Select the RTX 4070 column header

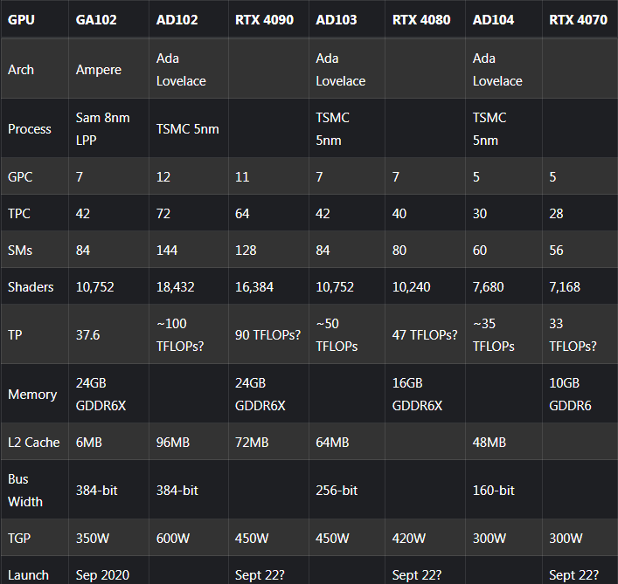[579, 19]
